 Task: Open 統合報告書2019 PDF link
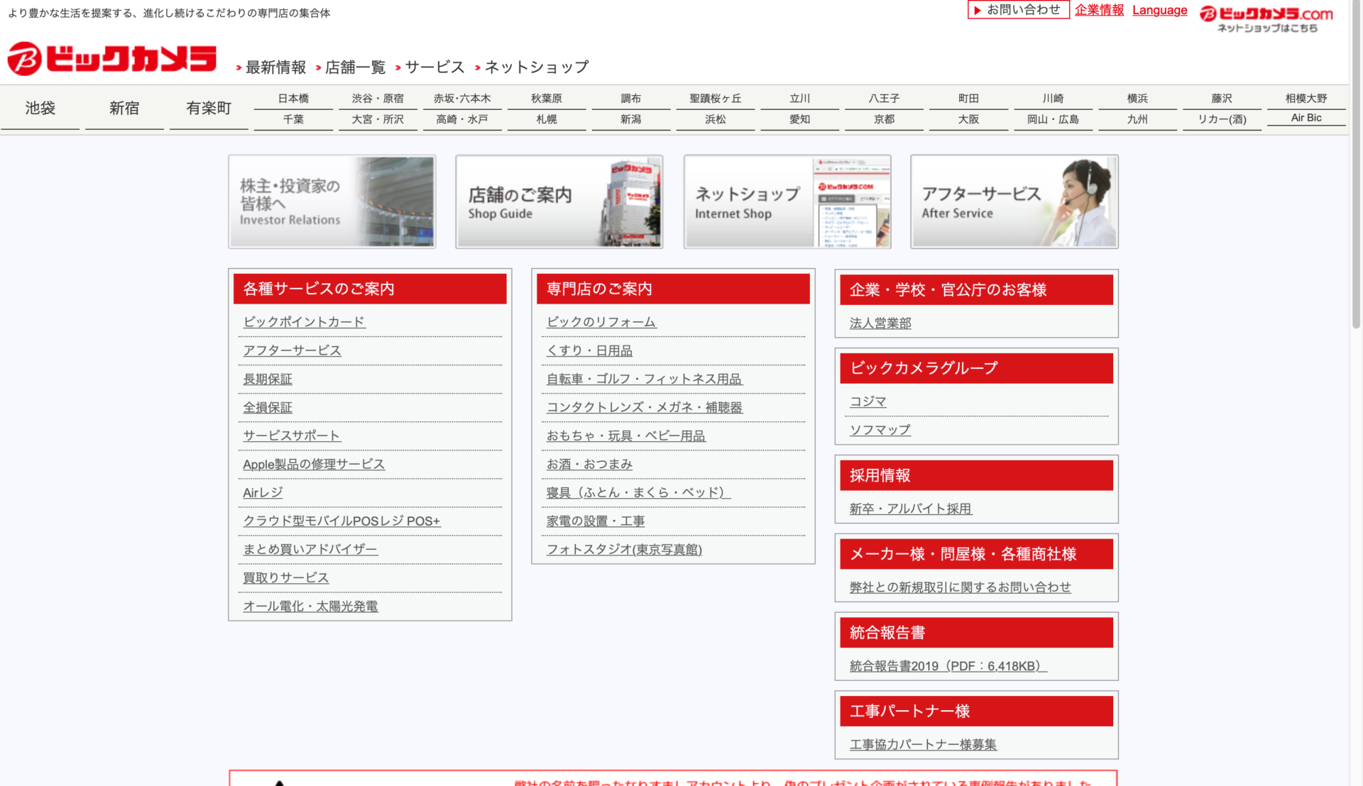(948, 666)
